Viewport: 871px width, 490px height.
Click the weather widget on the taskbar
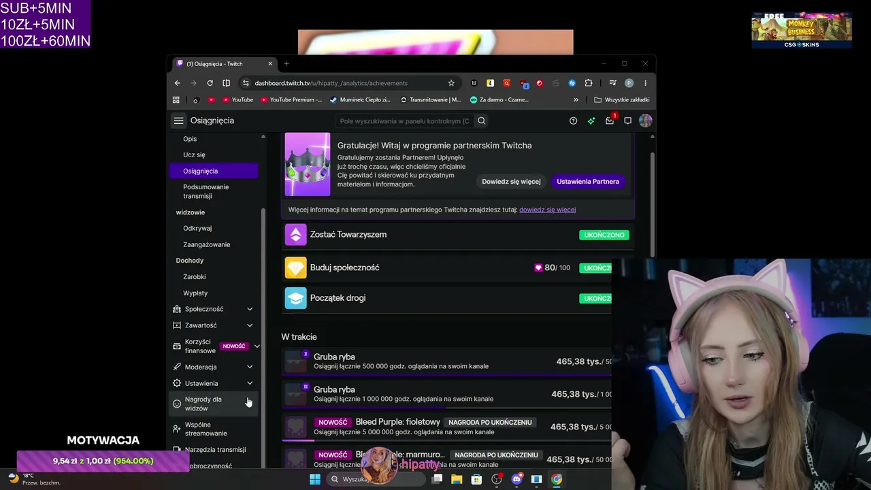click(x=36, y=479)
